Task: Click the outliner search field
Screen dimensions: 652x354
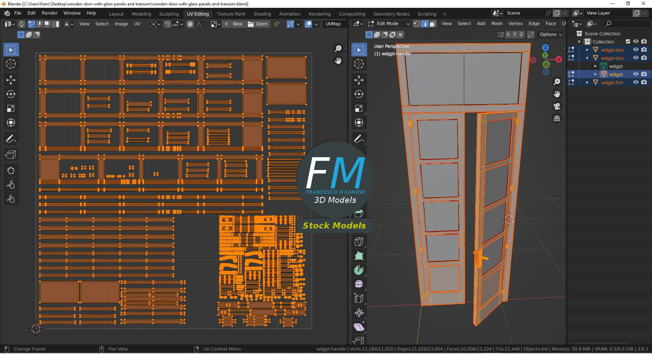Action: pyautogui.click(x=627, y=23)
